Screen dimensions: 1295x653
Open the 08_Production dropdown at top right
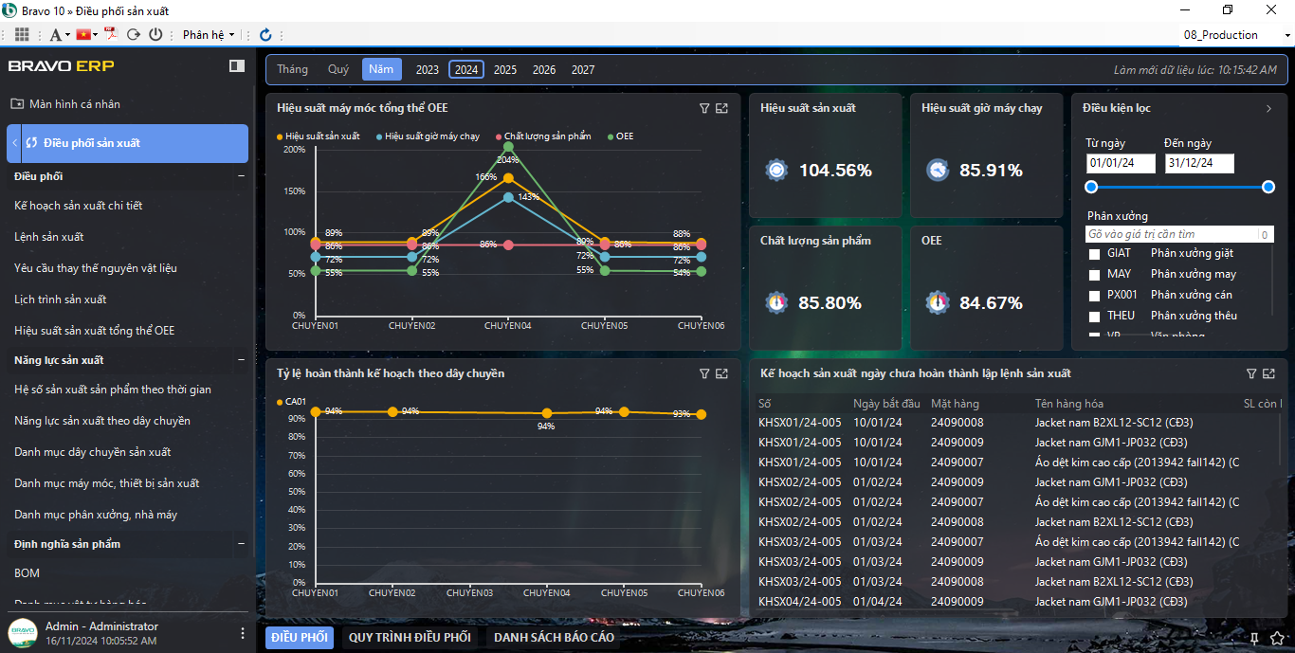tap(1236, 35)
